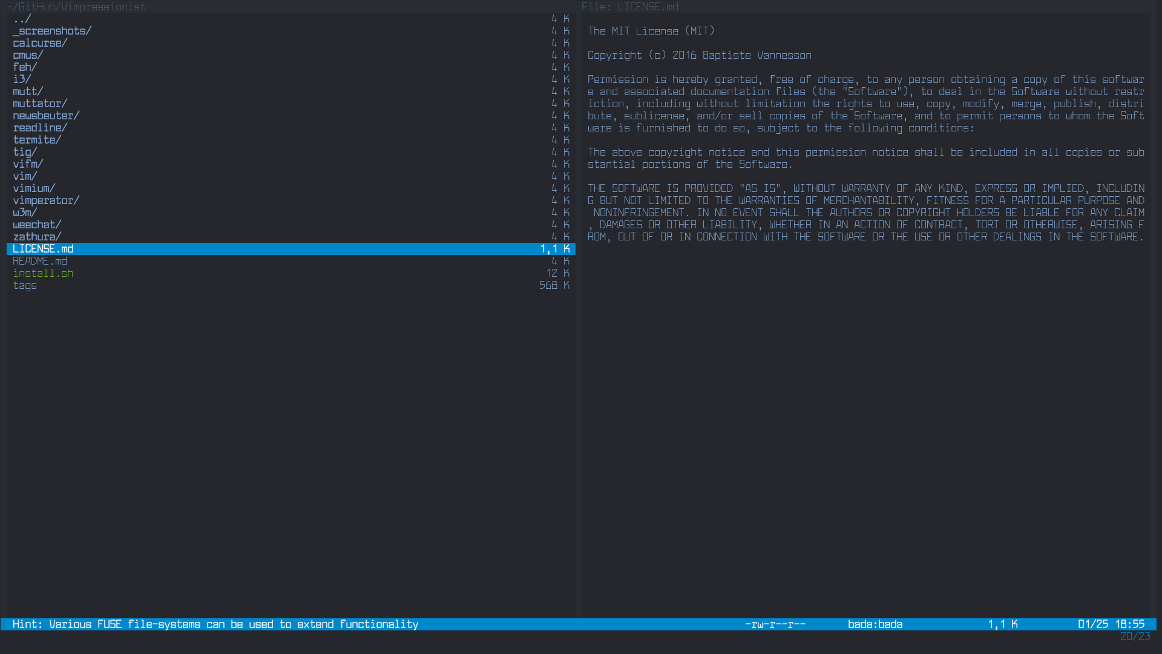Click the File: LICENSE.md preview header

629,7
